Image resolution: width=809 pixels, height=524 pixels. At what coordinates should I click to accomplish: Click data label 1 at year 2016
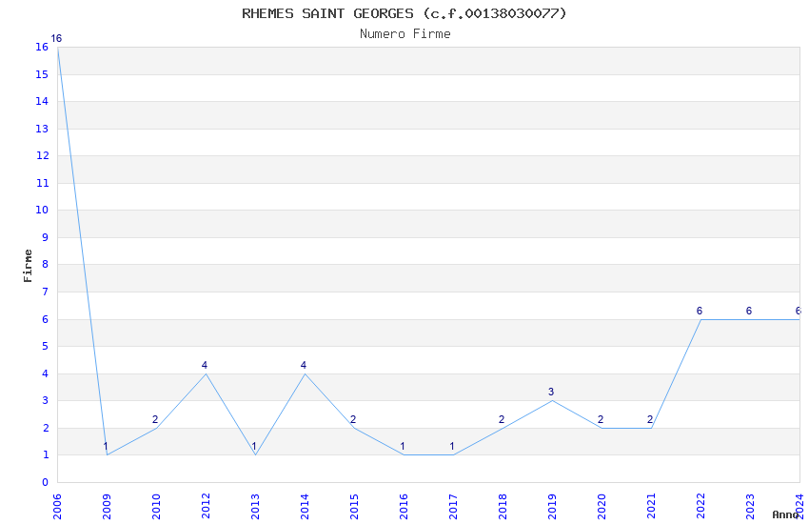point(403,447)
